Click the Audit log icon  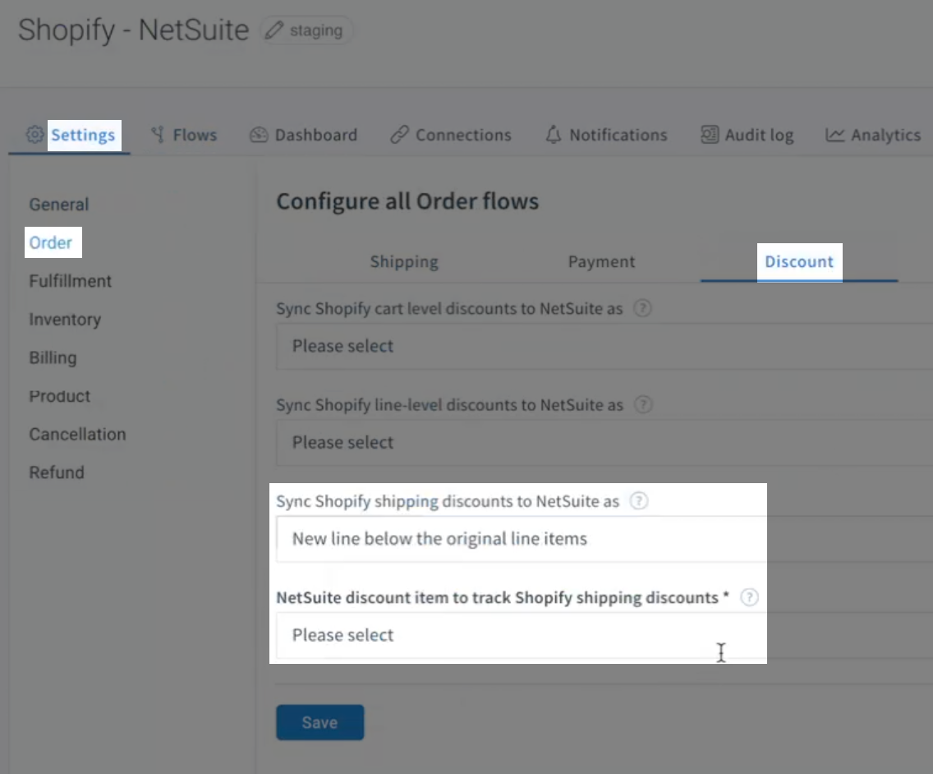click(x=708, y=135)
